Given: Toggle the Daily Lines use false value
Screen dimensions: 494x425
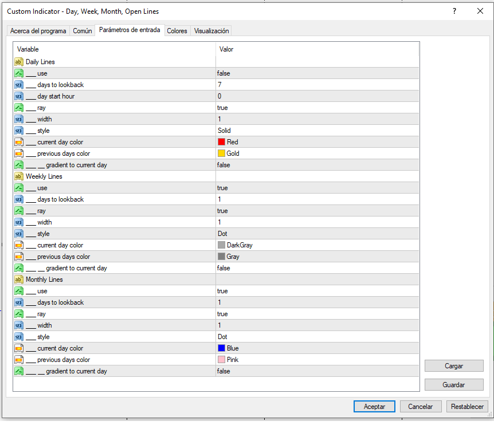Looking at the screenshot, I should [317, 73].
